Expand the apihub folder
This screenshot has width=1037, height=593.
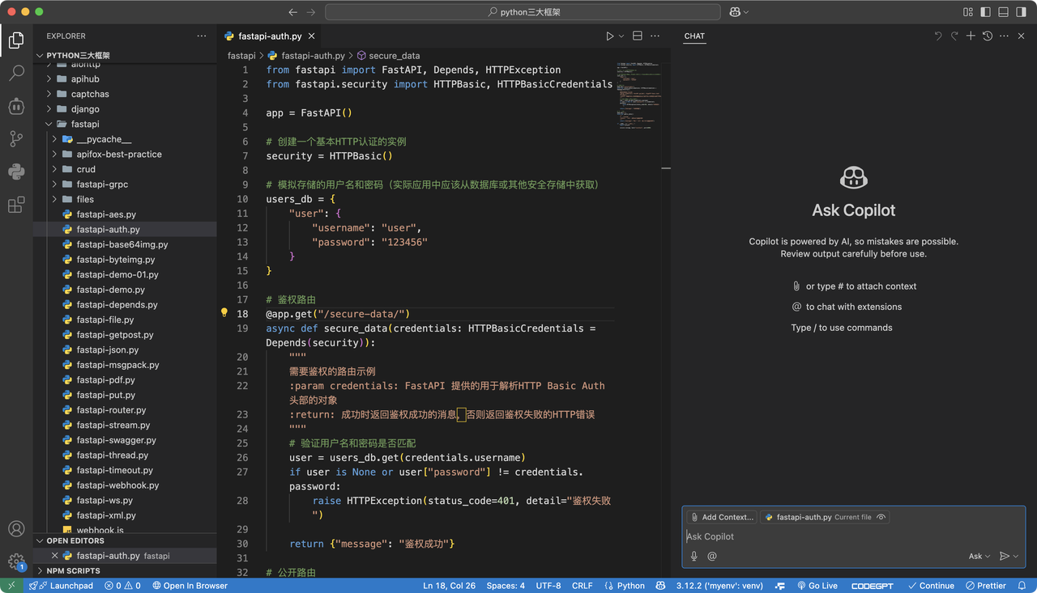pyautogui.click(x=125, y=78)
